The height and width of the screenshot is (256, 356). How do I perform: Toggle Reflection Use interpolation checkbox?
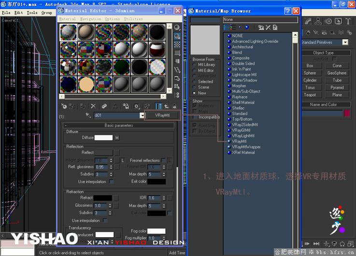(111, 182)
